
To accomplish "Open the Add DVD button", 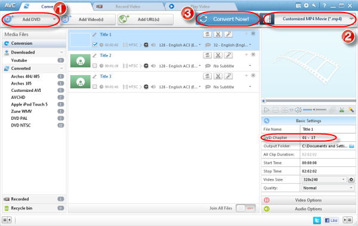I will point(30,20).
